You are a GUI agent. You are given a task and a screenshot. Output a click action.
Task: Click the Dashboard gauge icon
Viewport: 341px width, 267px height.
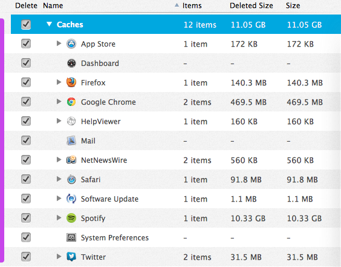(x=71, y=63)
